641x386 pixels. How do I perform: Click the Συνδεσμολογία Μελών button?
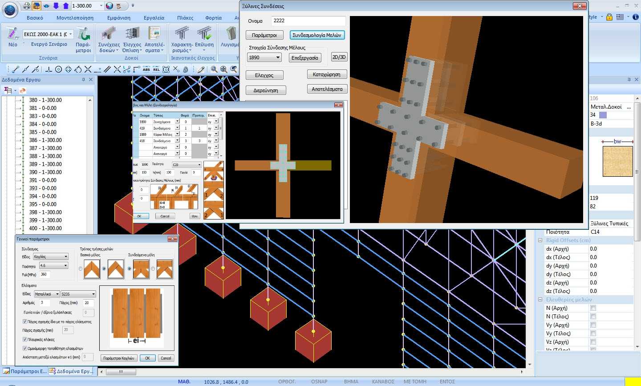click(316, 35)
